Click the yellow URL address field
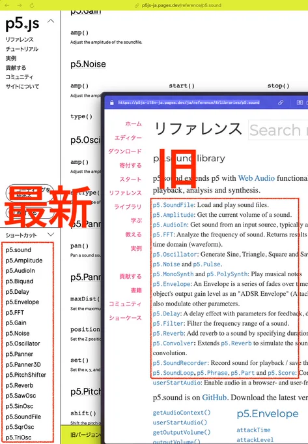The width and height of the screenshot is (308, 444). coord(182,5)
